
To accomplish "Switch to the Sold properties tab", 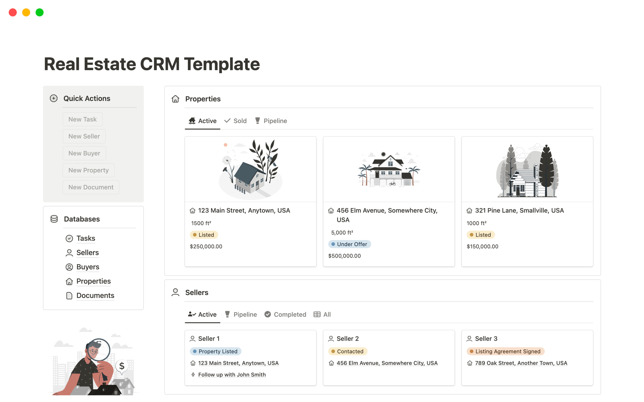I will [x=235, y=121].
